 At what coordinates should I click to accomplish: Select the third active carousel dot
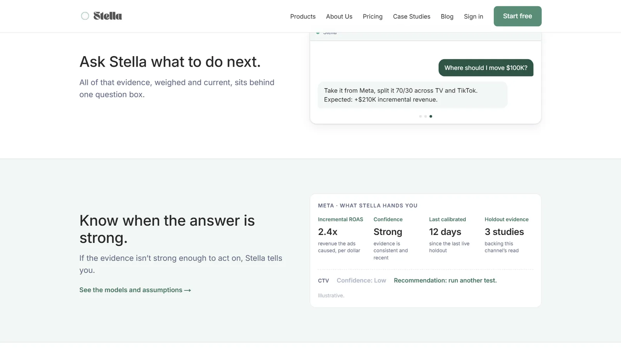point(431,116)
